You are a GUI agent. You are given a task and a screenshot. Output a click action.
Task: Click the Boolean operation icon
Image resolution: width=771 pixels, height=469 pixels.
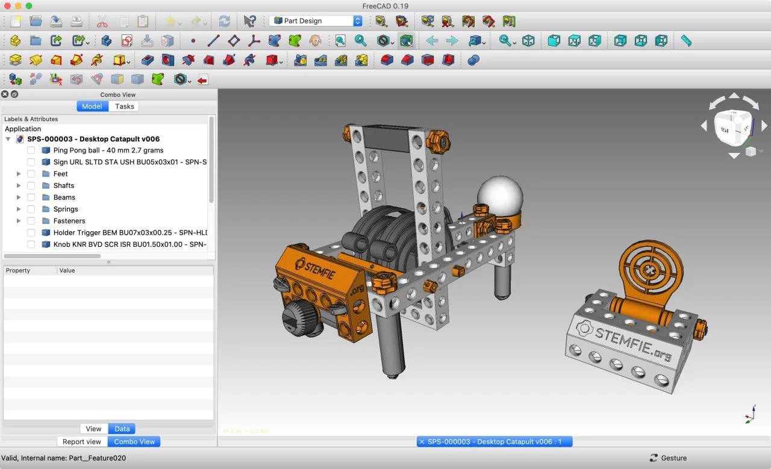pos(473,60)
